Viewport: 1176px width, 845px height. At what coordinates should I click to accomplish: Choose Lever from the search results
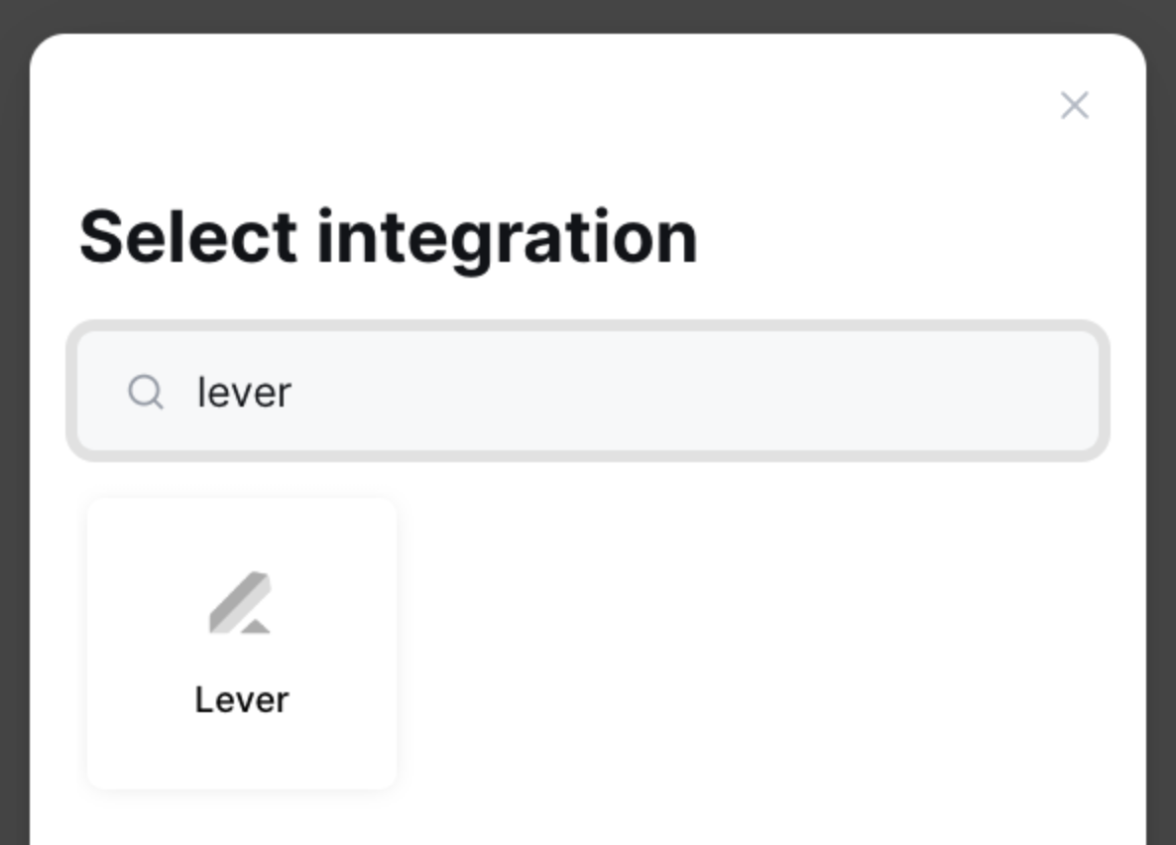click(242, 643)
